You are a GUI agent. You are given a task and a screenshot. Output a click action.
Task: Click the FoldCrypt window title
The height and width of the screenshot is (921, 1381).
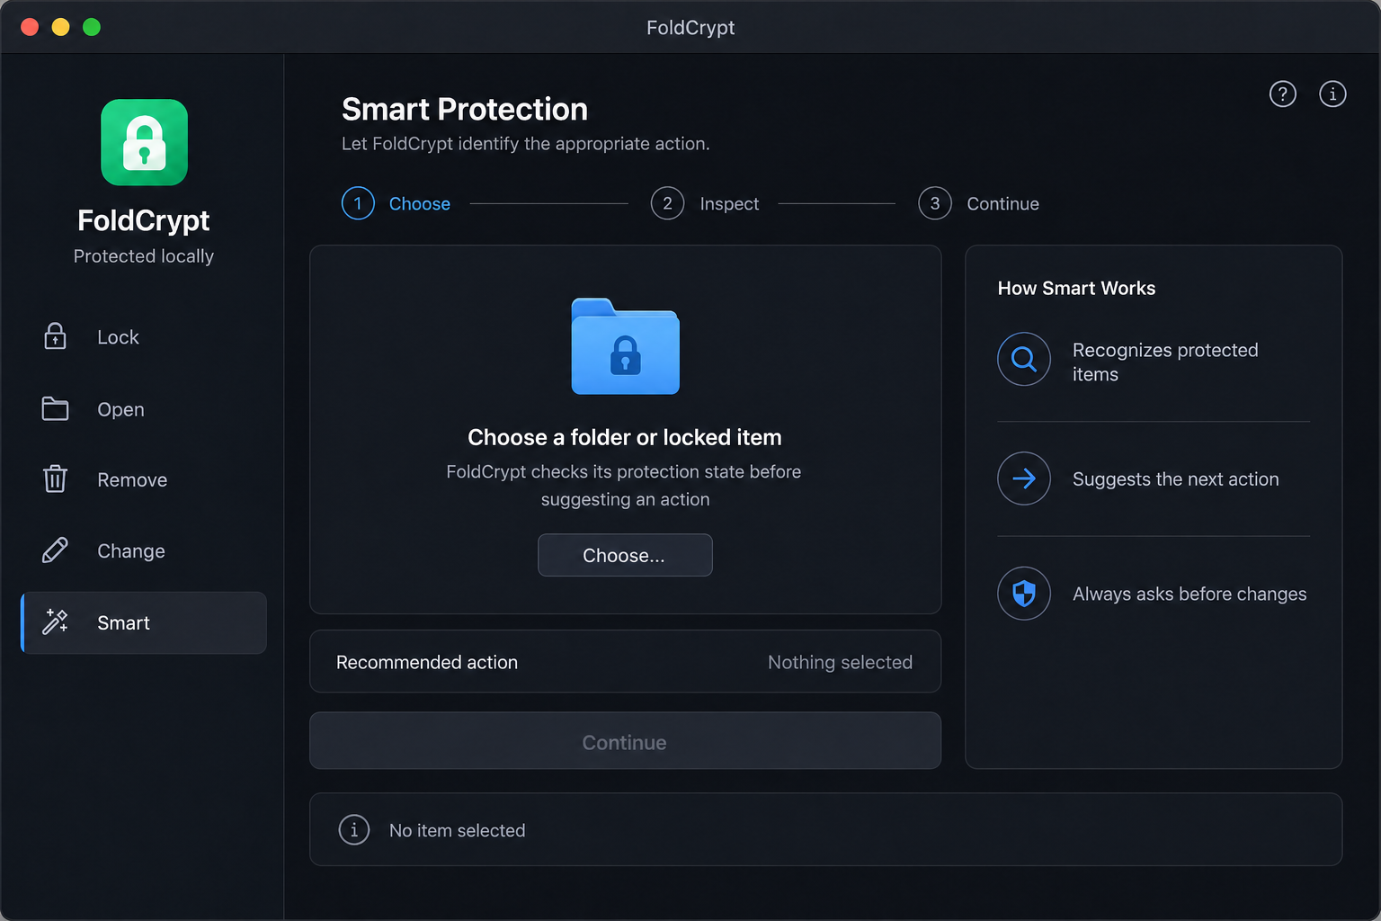[x=690, y=28]
